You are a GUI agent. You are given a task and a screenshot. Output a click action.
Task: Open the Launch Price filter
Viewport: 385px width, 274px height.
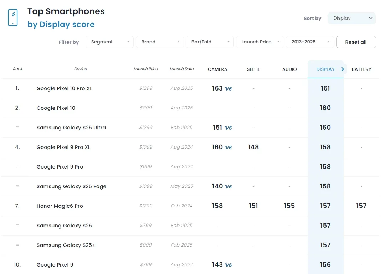(260, 42)
